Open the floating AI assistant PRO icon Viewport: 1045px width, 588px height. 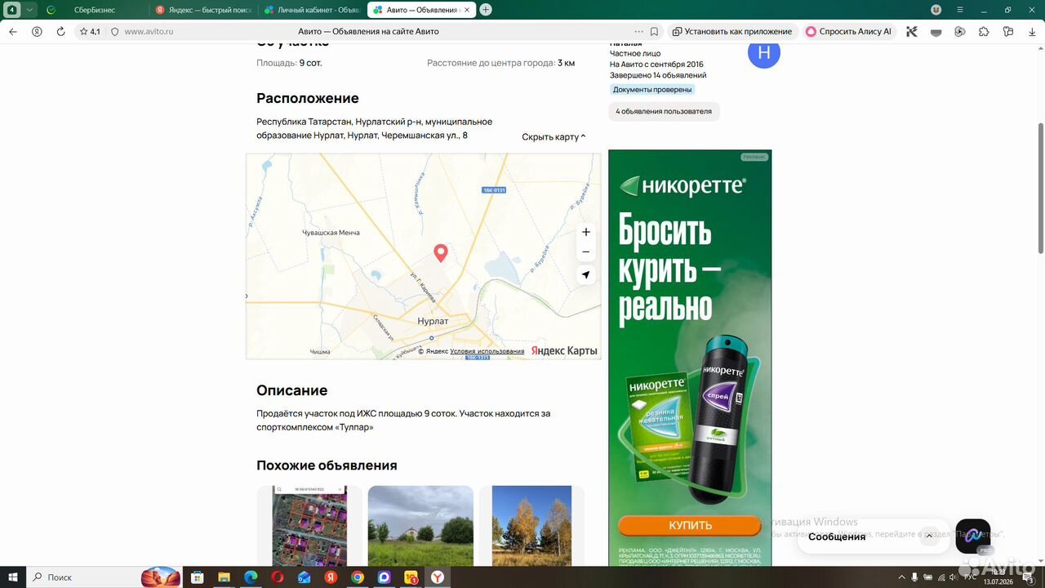pyautogui.click(x=973, y=537)
